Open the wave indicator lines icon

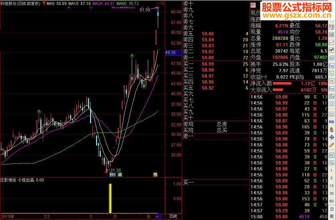click(x=332, y=114)
